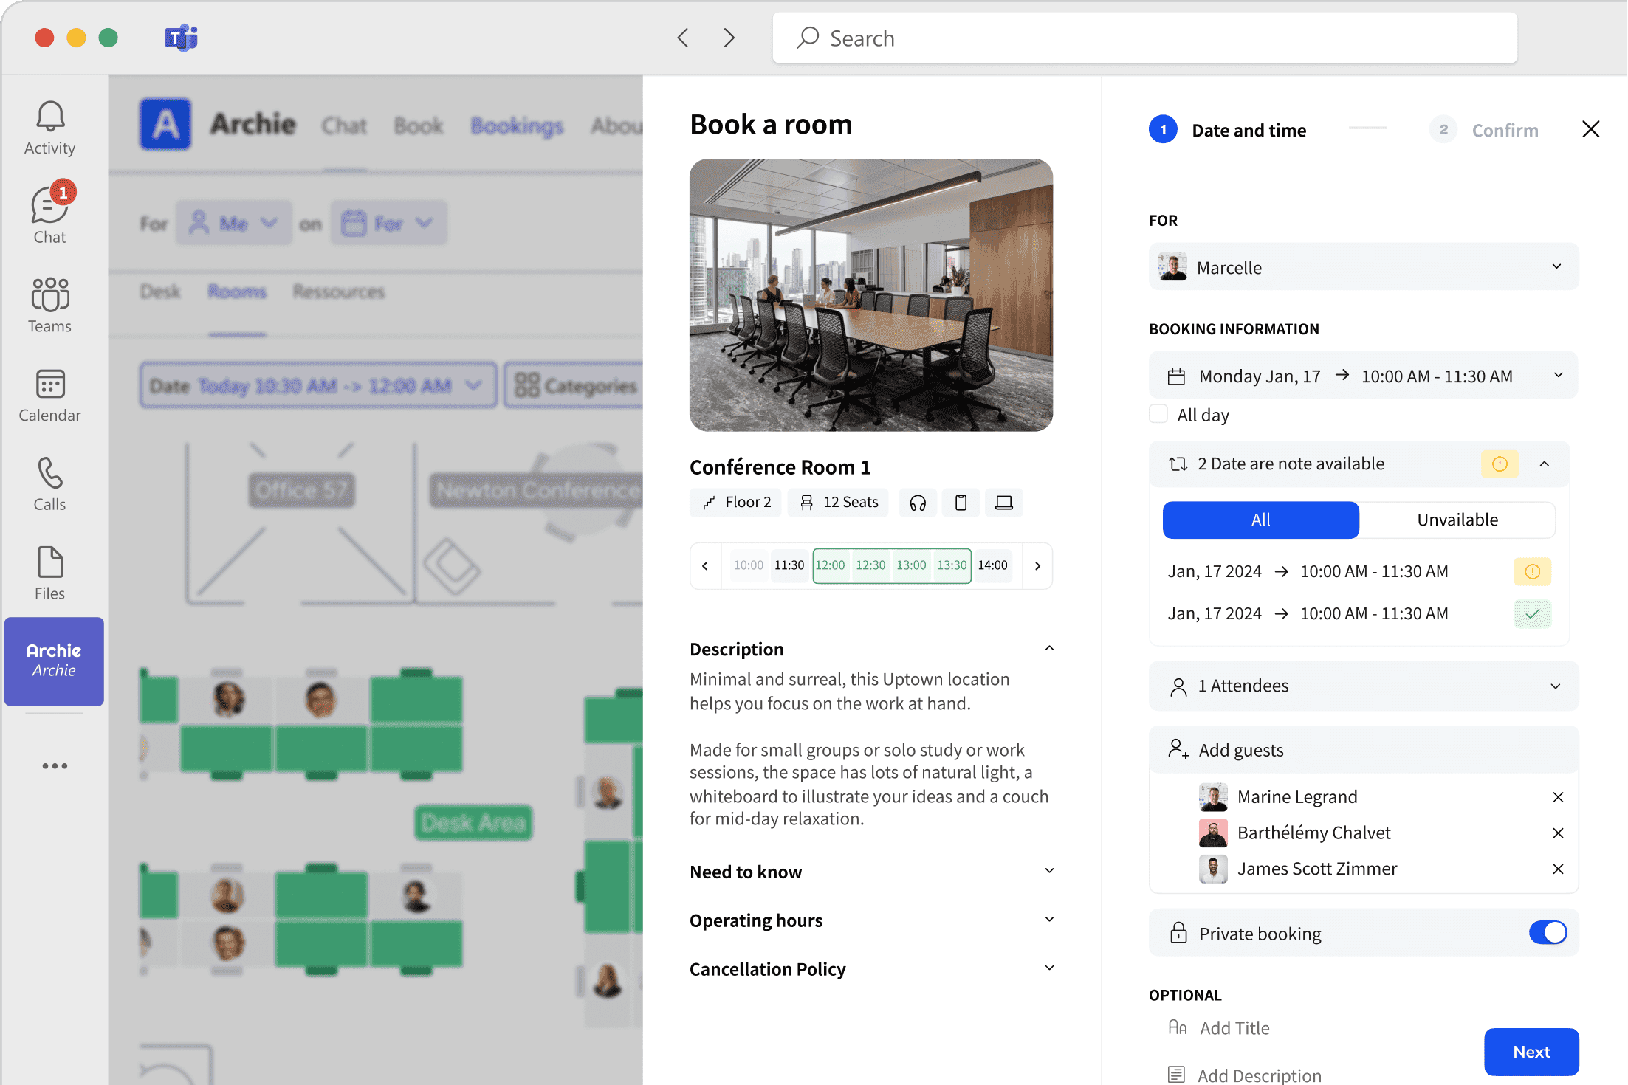Viewport: 1628px width, 1085px height.
Task: Select the 13:00 time slot
Action: click(912, 565)
